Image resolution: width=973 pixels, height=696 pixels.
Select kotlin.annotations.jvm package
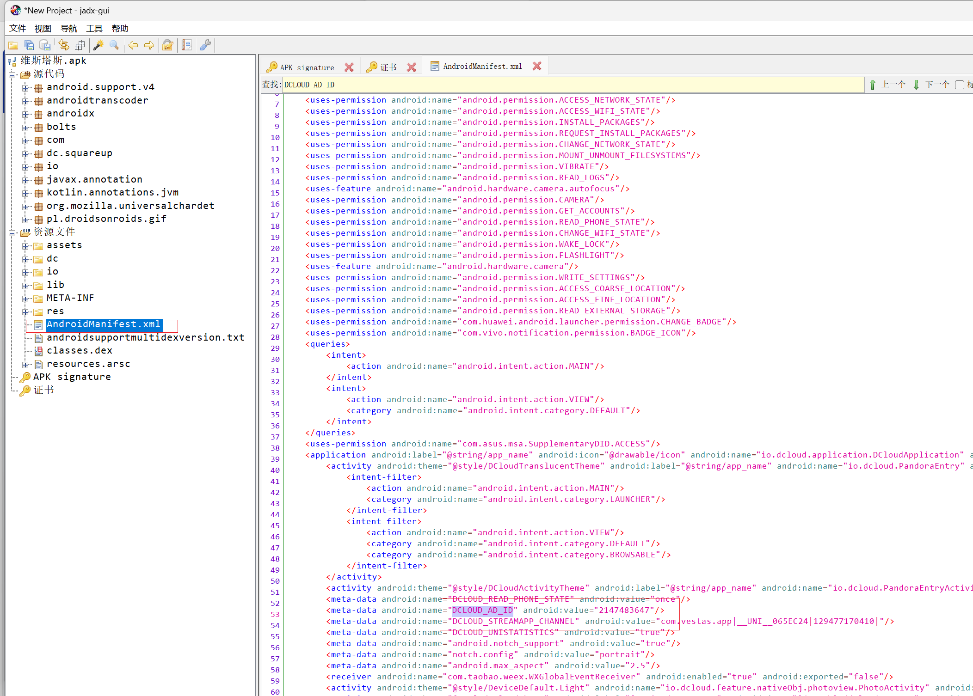pos(112,193)
